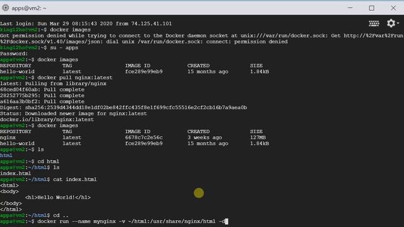Click 'docker.io/library/nginx:latest' line
Image resolution: width=404 pixels, height=227 pixels.
coord(47,119)
